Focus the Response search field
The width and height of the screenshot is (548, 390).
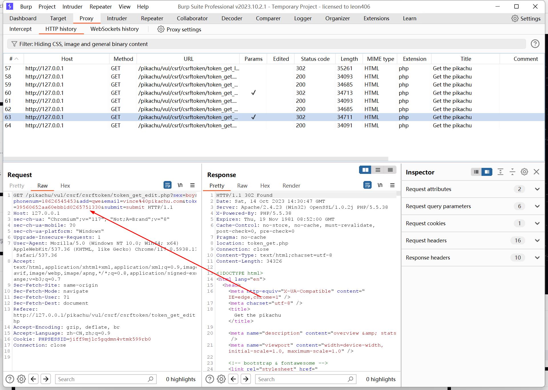(x=306, y=379)
